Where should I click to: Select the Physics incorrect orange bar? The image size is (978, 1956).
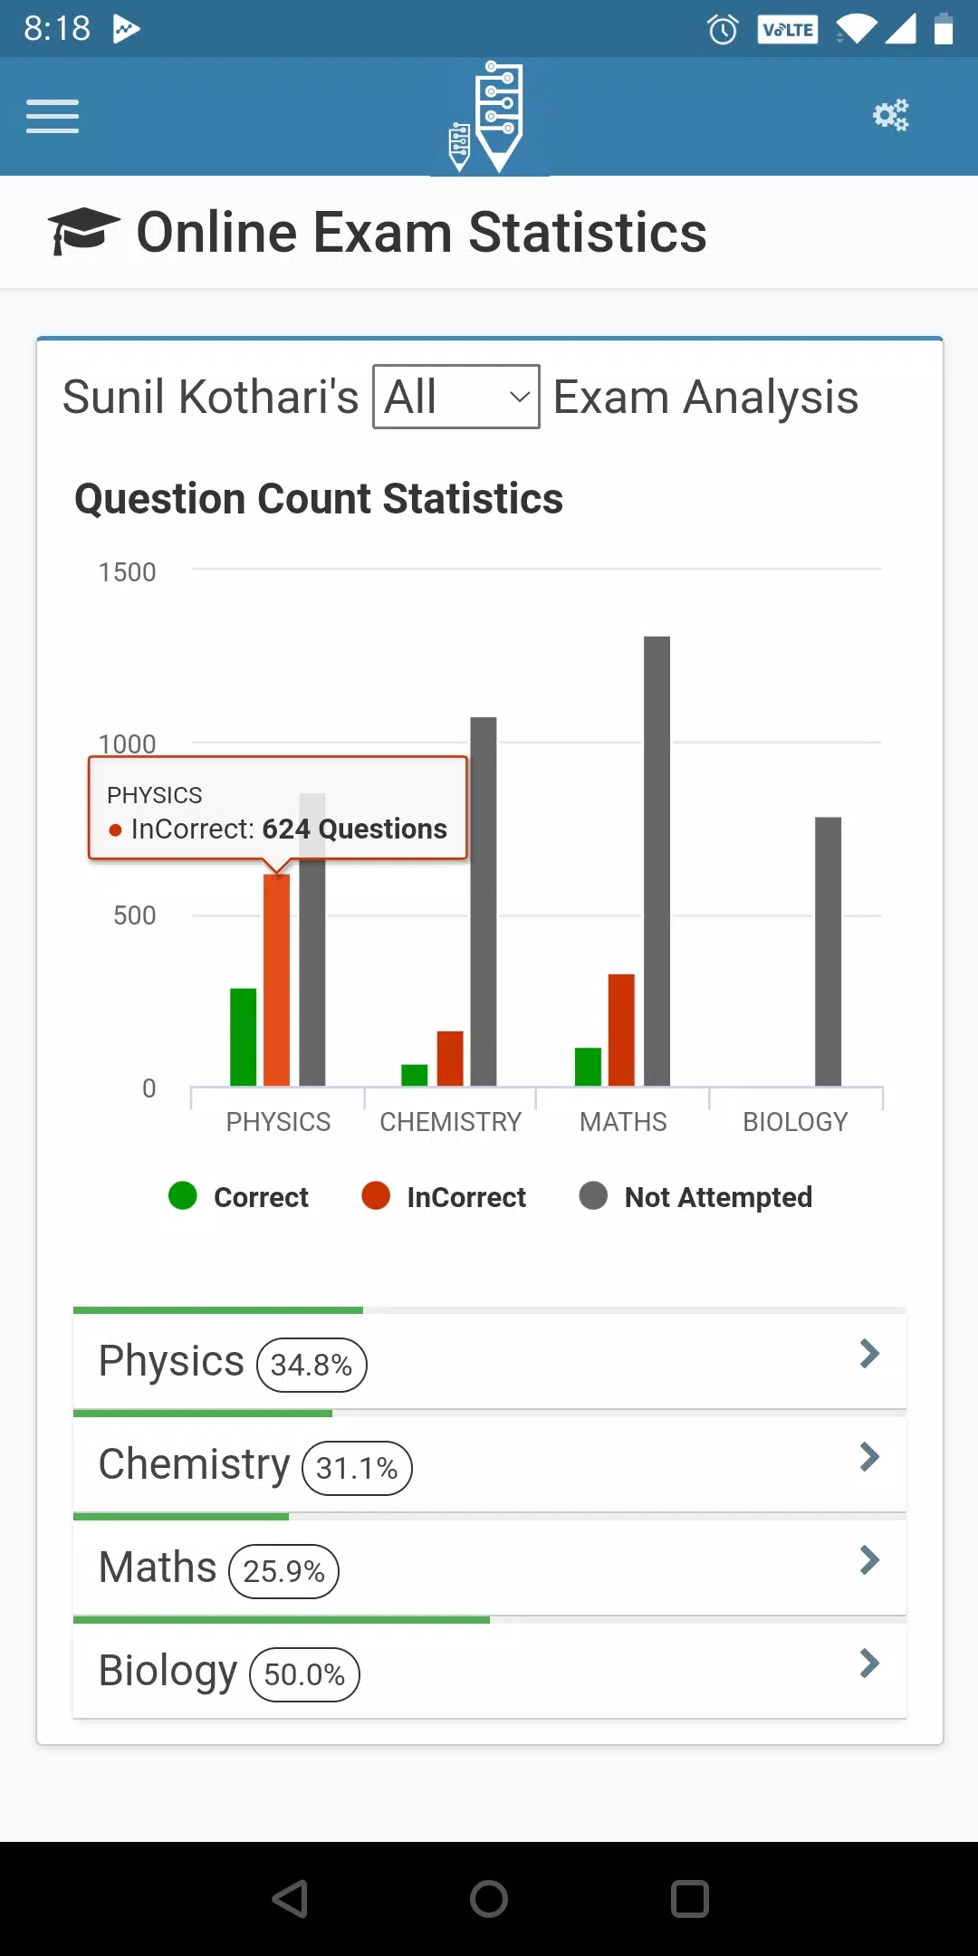(x=277, y=980)
